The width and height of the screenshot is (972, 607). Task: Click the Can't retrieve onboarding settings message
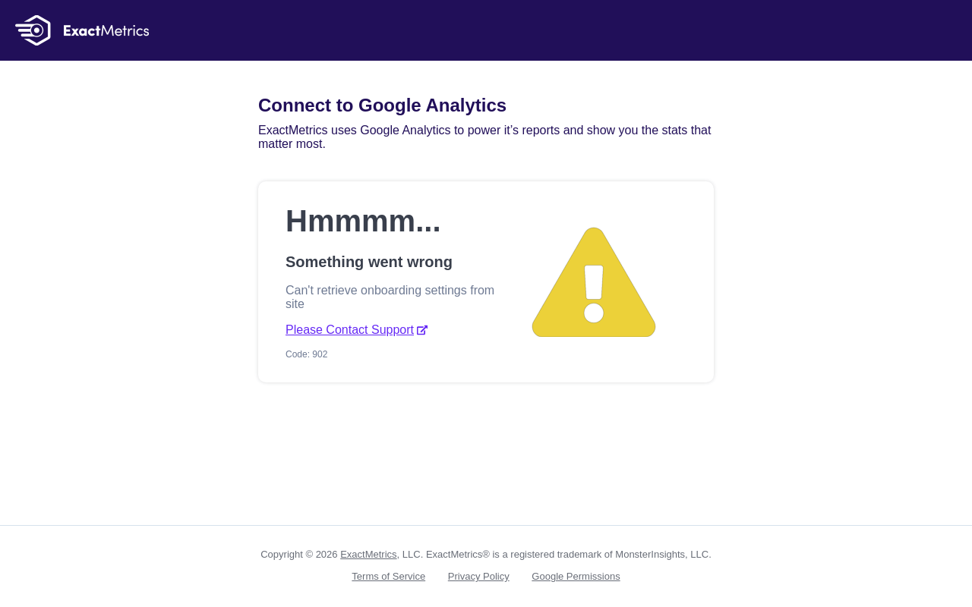tap(390, 297)
